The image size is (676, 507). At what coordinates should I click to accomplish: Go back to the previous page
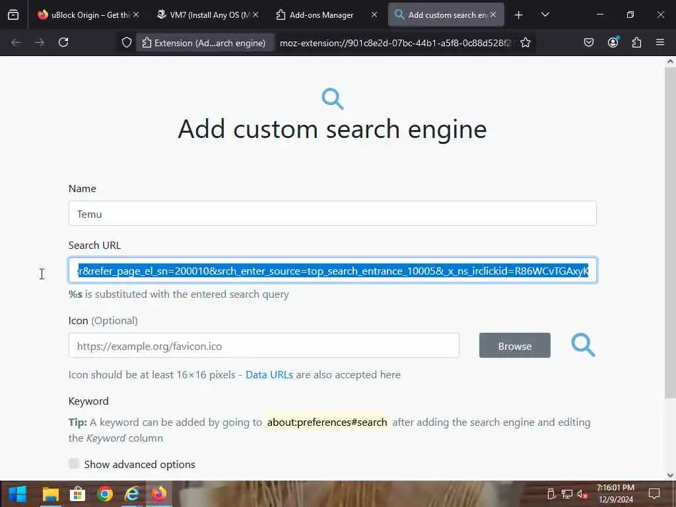(16, 42)
